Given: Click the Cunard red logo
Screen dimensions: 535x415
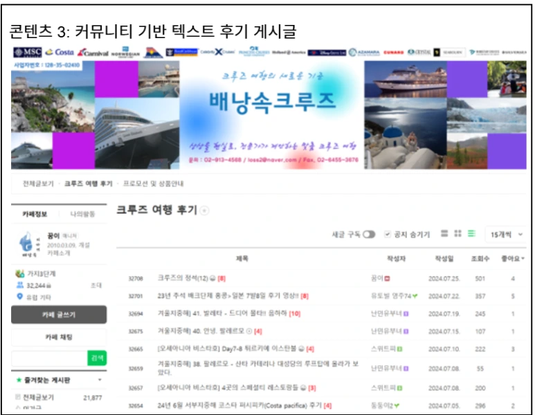Looking at the screenshot, I should pos(394,52).
